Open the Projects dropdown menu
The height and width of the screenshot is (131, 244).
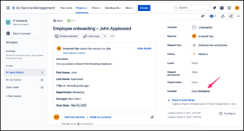[82, 8]
